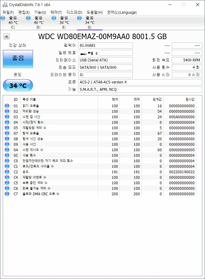Image resolution: width=205 pixels, height=279 pixels.
Task: Open the 파일(F) menu
Action: tap(8, 12)
